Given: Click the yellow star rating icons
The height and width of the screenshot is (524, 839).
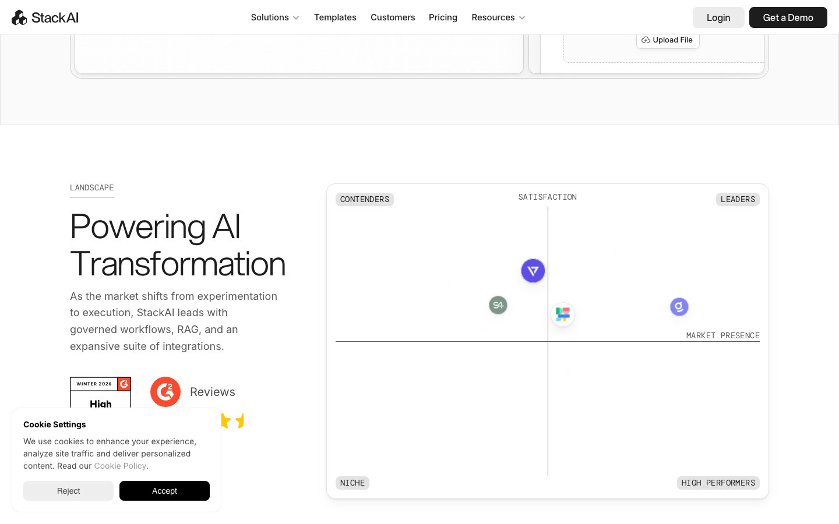Looking at the screenshot, I should coord(233,420).
